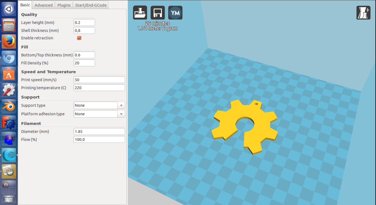Open Ubuntu Software Center from the launcher
This screenshot has height=205, width=376.
[9, 74]
